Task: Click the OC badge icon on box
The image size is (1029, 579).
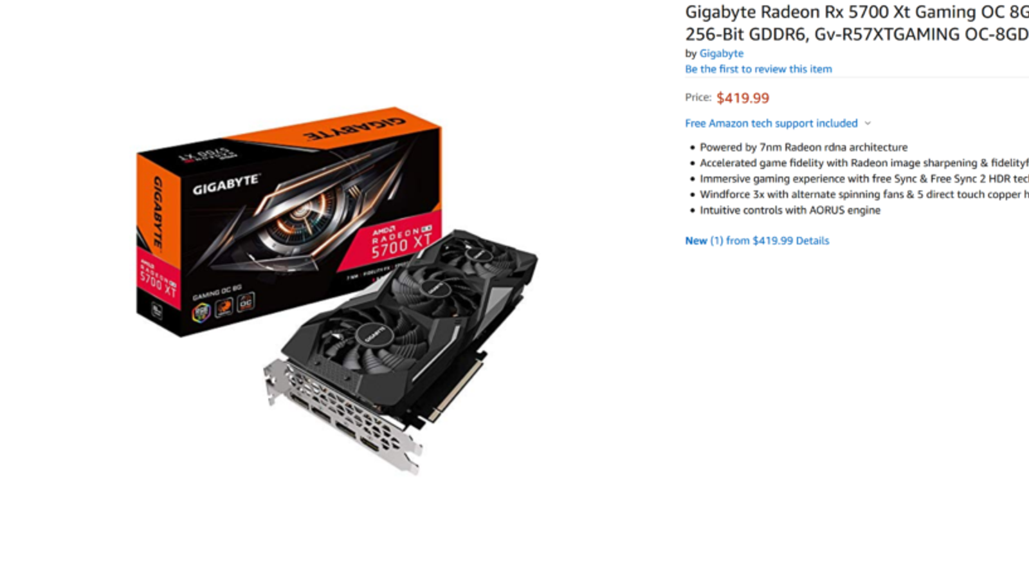Action: (246, 302)
